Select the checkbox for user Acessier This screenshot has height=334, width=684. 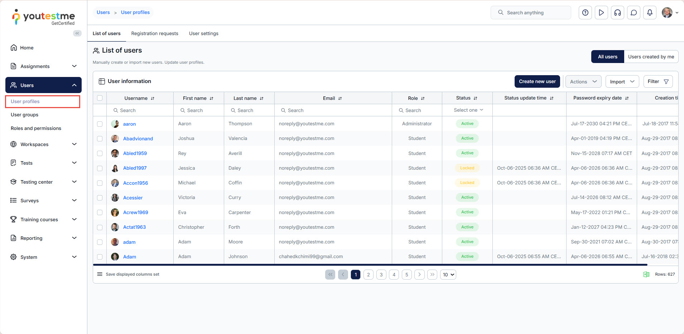tap(100, 198)
